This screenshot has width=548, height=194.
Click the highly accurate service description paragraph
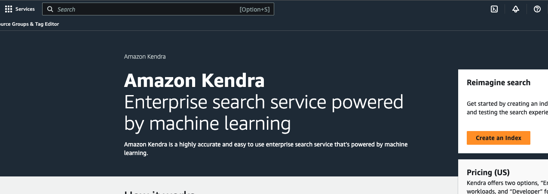266,149
